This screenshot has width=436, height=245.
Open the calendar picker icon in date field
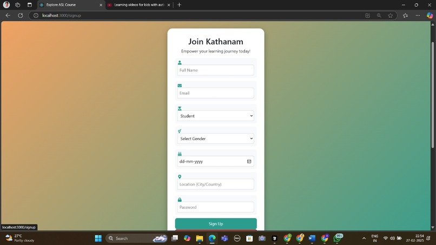tap(249, 161)
